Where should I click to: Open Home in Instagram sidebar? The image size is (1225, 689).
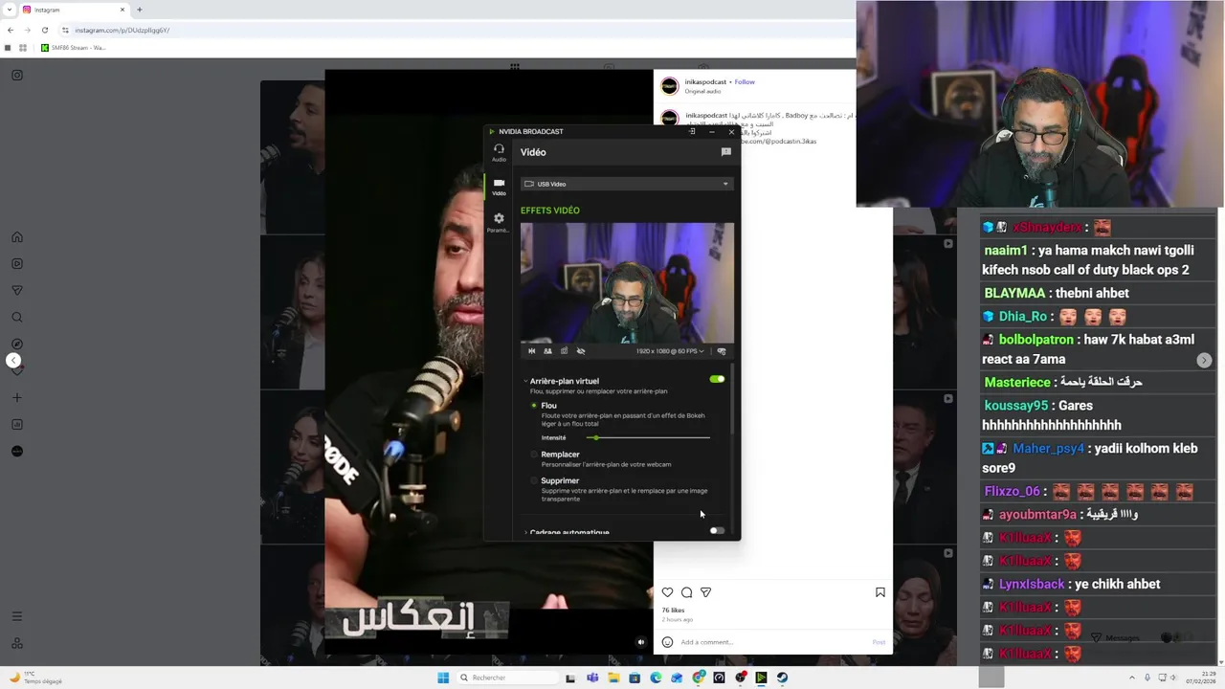coord(17,237)
